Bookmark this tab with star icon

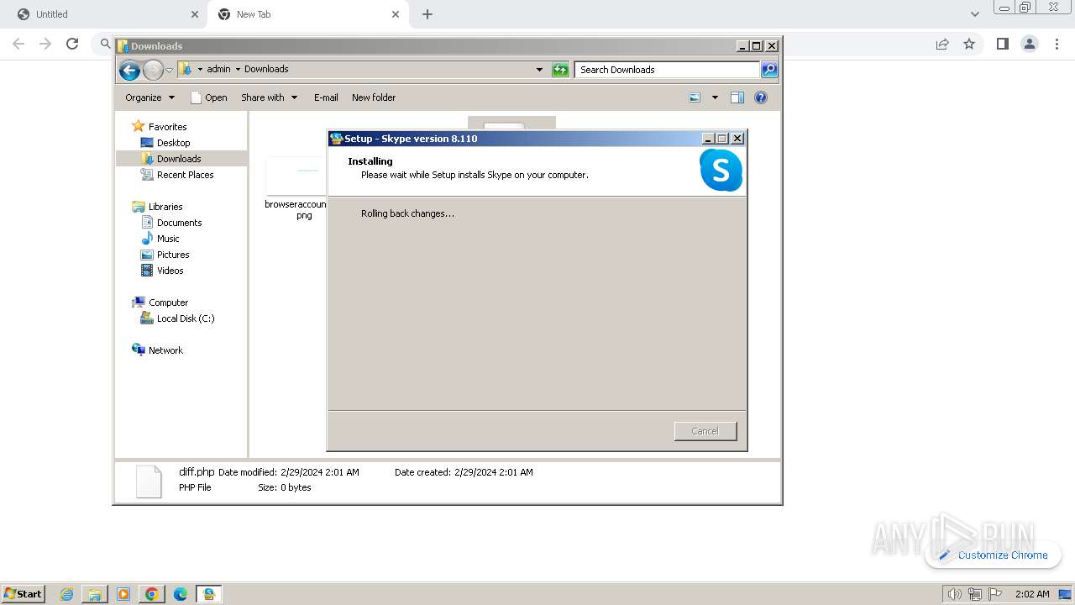pos(969,44)
